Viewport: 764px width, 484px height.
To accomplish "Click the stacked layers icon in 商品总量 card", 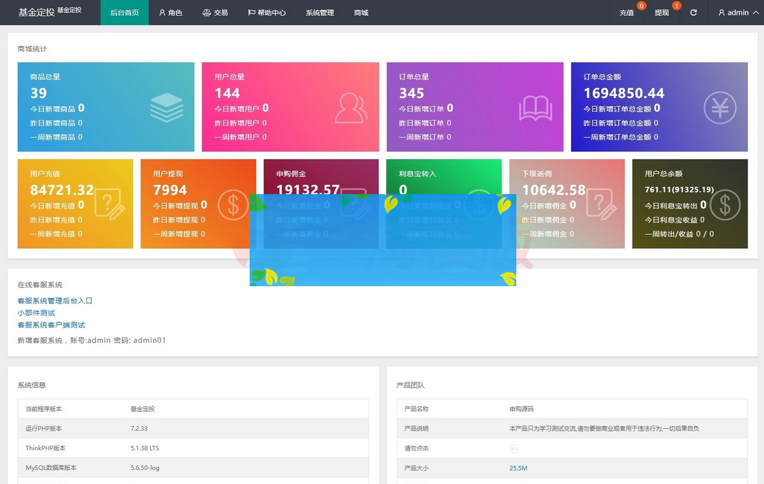I will coord(166,107).
